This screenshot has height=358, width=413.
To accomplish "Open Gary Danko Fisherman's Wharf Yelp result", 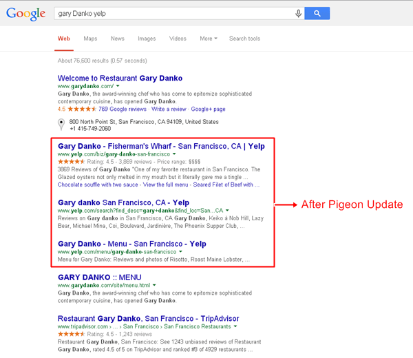I will (x=161, y=146).
